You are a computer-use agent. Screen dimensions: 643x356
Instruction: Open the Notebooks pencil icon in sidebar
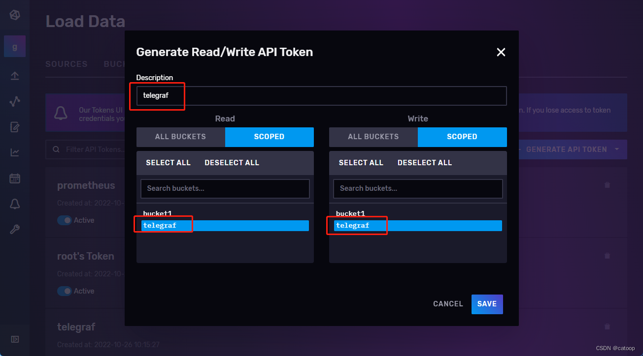[x=15, y=127]
